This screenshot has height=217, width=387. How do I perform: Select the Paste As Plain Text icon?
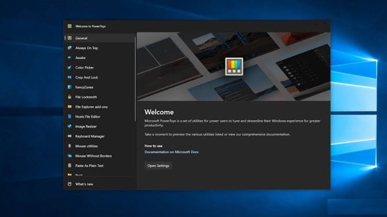69,165
